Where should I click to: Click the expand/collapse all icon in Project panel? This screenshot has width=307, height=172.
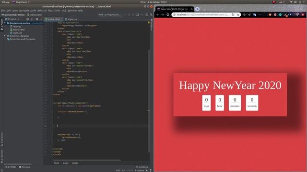[32, 19]
